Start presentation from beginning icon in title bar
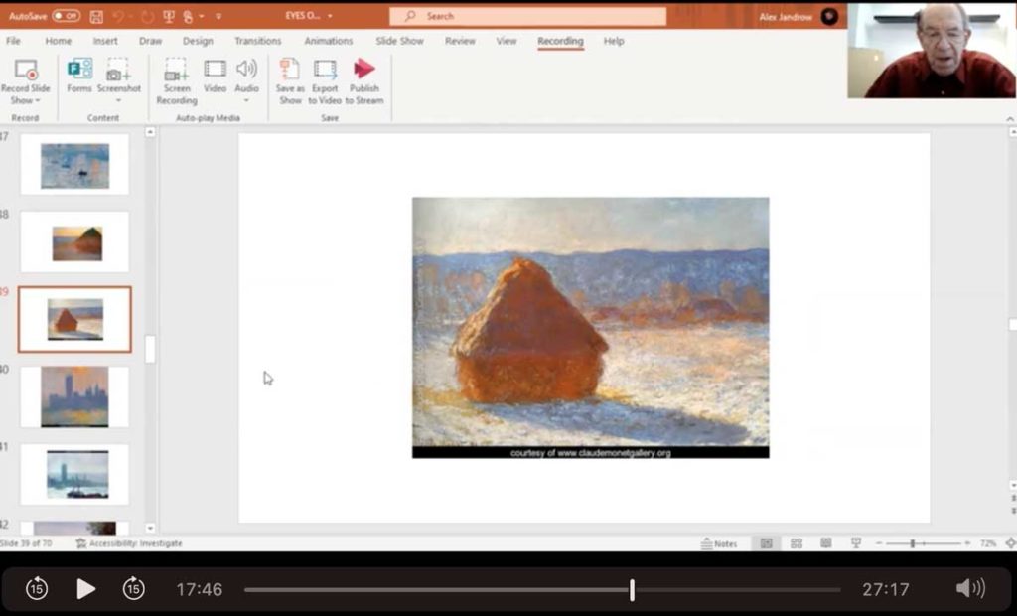 click(x=169, y=16)
